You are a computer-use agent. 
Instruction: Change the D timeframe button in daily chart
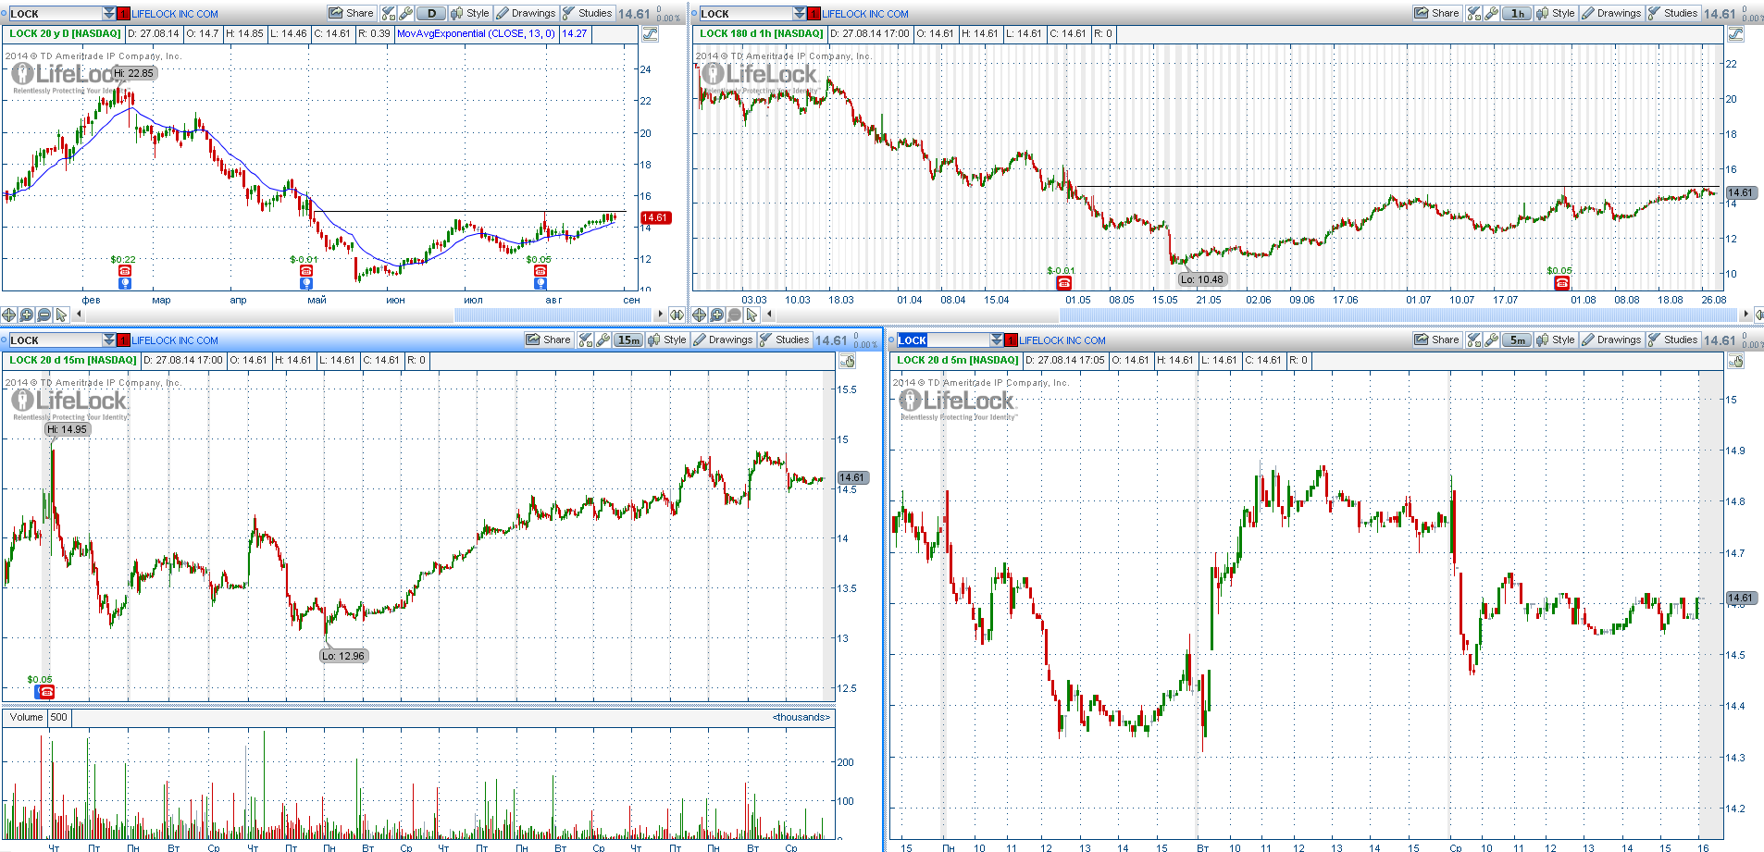pos(431,13)
